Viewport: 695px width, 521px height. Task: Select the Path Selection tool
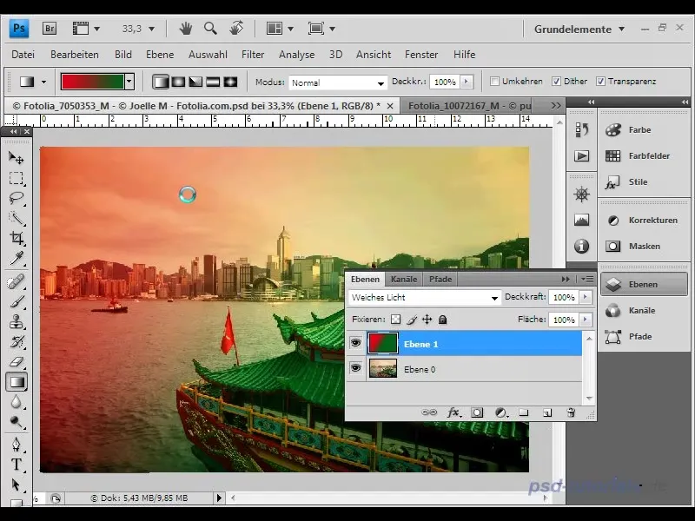coord(17,485)
